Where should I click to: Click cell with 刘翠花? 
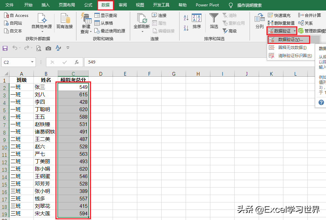[x=46, y=206]
